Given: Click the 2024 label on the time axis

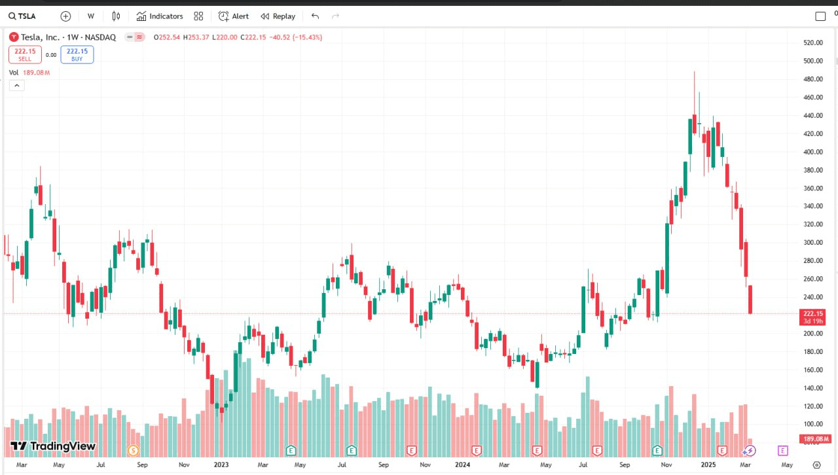Looking at the screenshot, I should pos(462,465).
